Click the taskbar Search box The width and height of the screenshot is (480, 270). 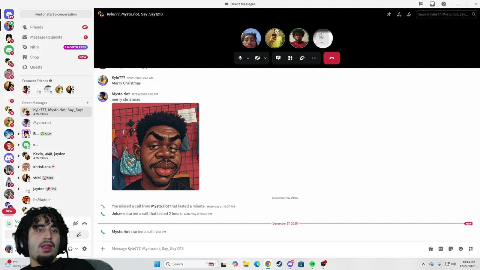click(190, 264)
